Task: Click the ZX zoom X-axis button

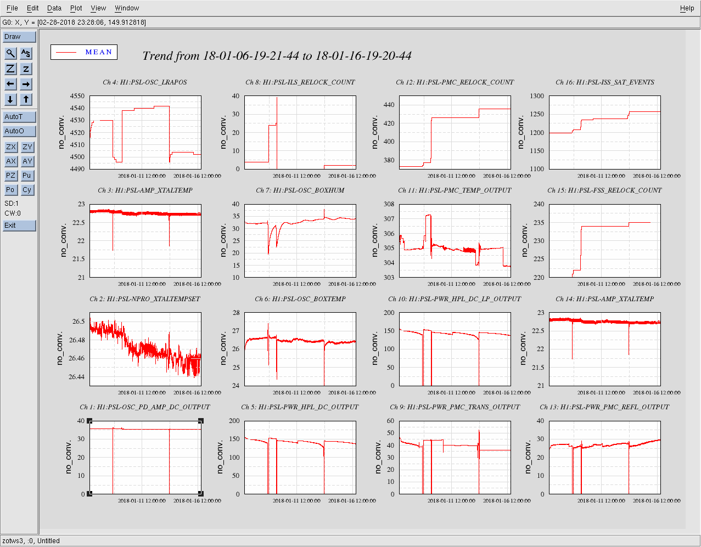Action: click(11, 147)
